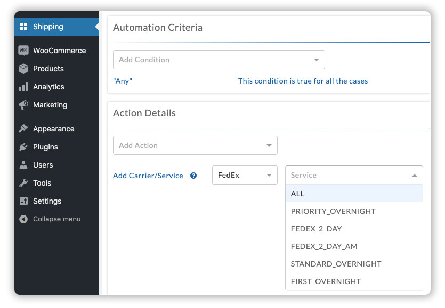Collapse the Service dropdown arrow
This screenshot has width=445, height=308.
[414, 176]
